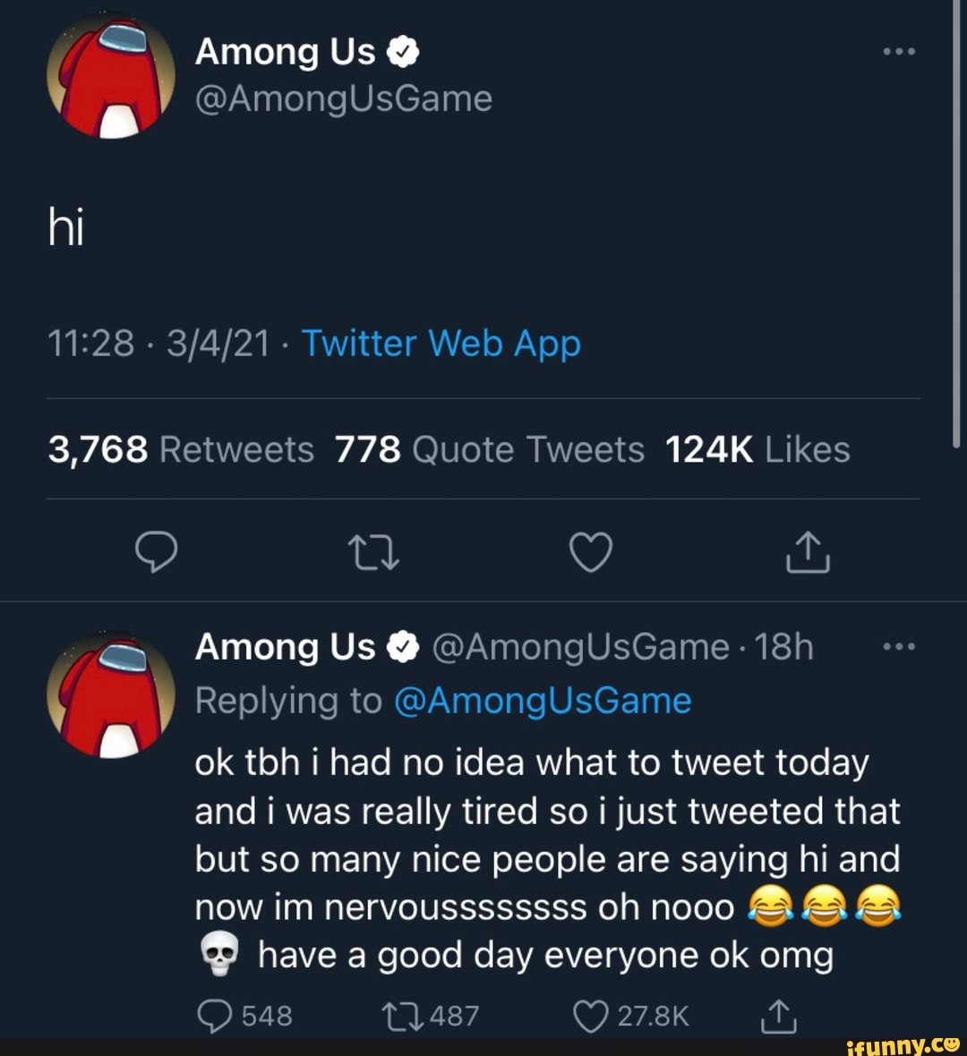This screenshot has width=967, height=1056.
Task: Click the reply bubble icon on the main tweet
Action: pos(158,552)
